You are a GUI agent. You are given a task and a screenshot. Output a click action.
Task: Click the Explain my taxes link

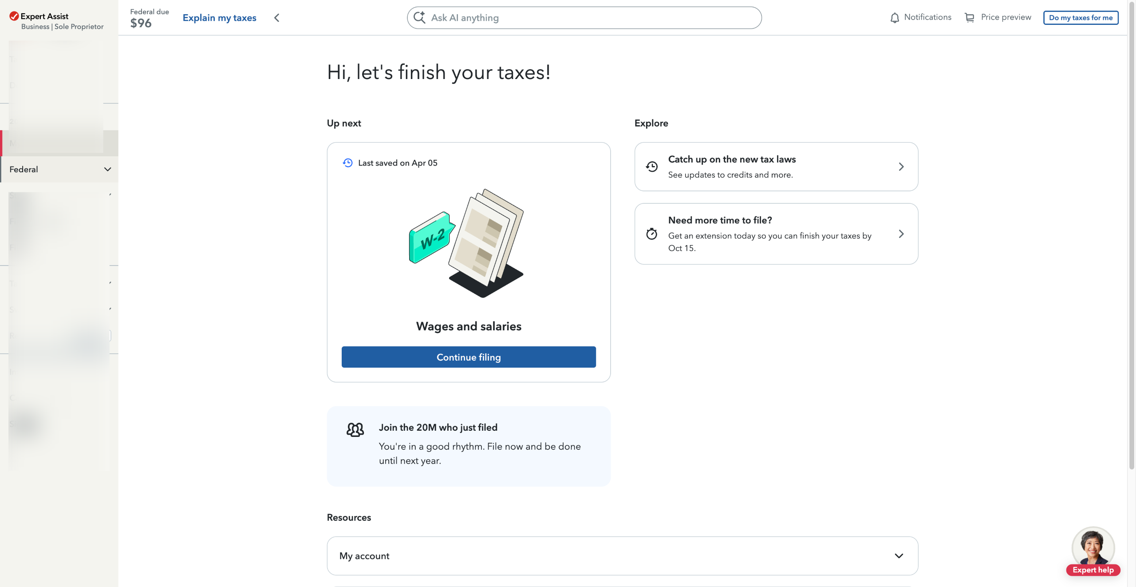(219, 18)
